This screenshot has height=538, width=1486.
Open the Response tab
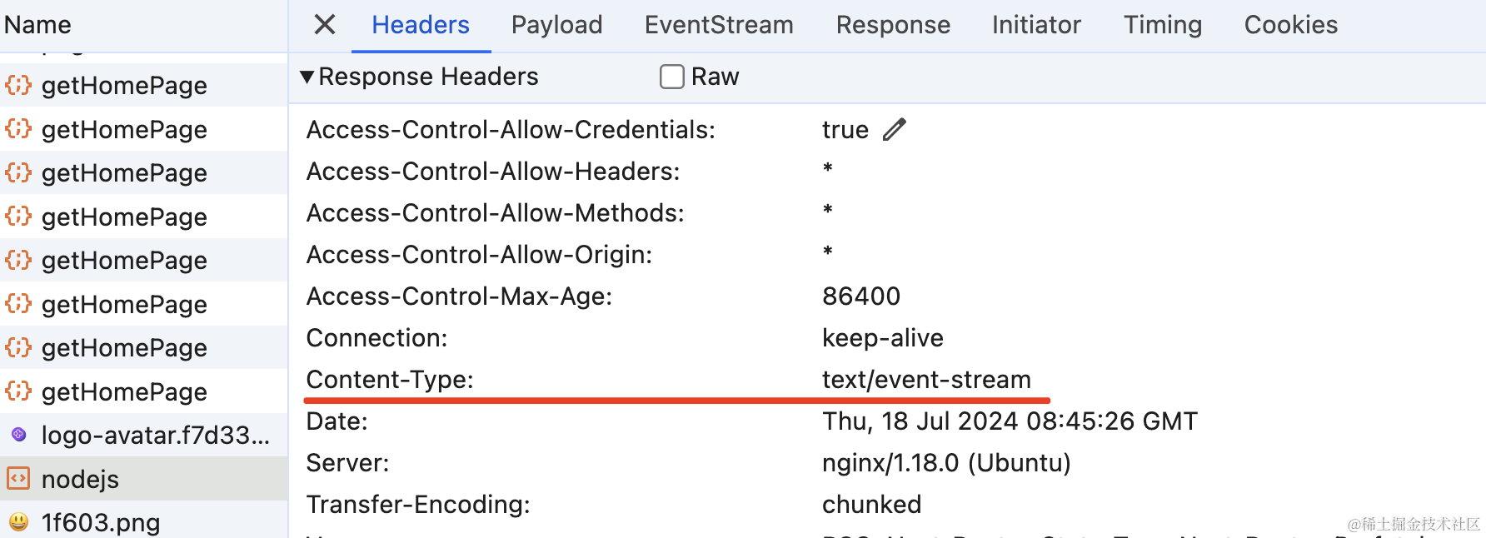click(x=893, y=25)
